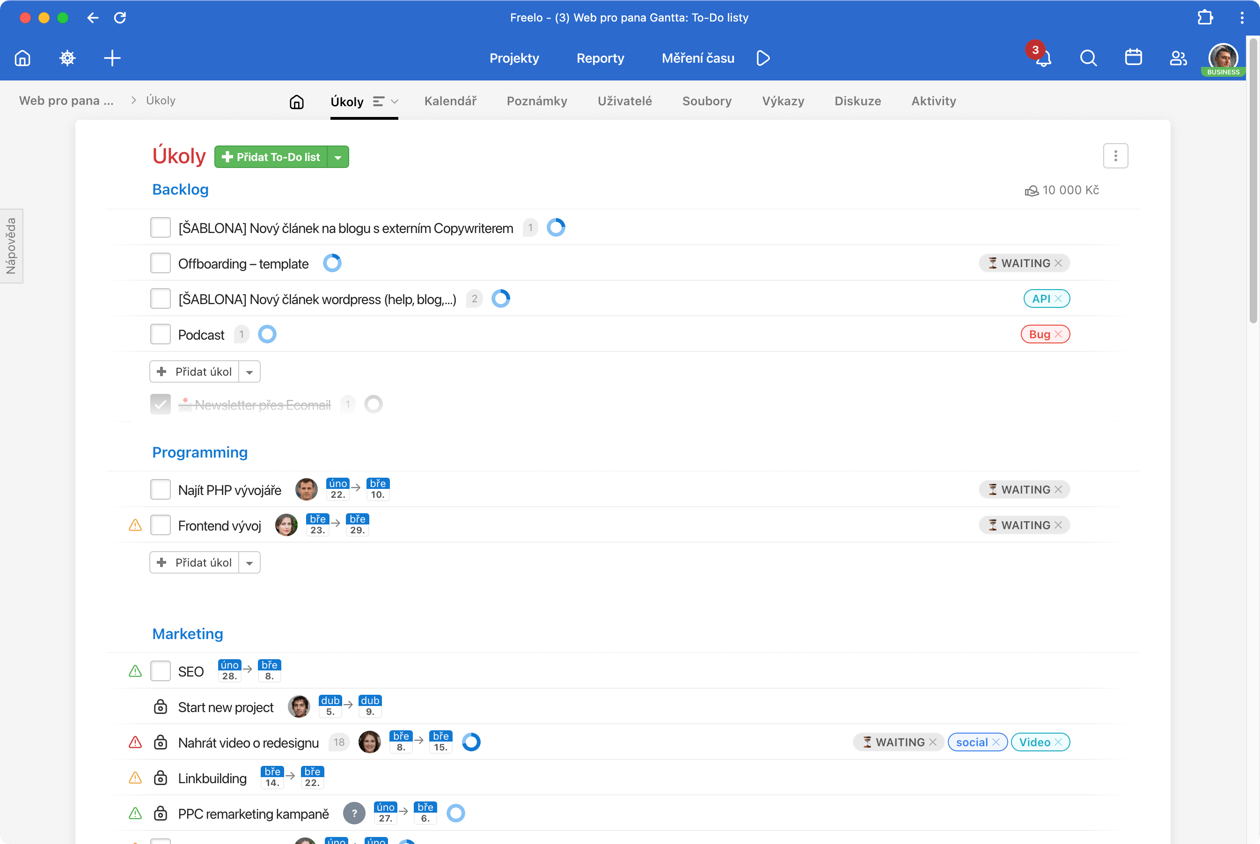Switch to the Aktivity tab
The width and height of the screenshot is (1260, 844).
[934, 101]
